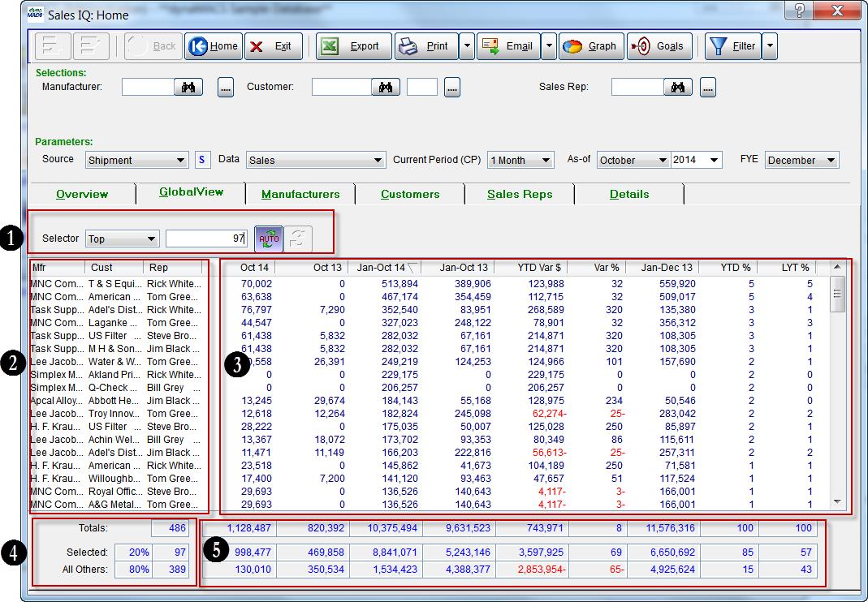Image resolution: width=868 pixels, height=602 pixels.
Task: Sort by the Rep column header
Action: [x=173, y=267]
